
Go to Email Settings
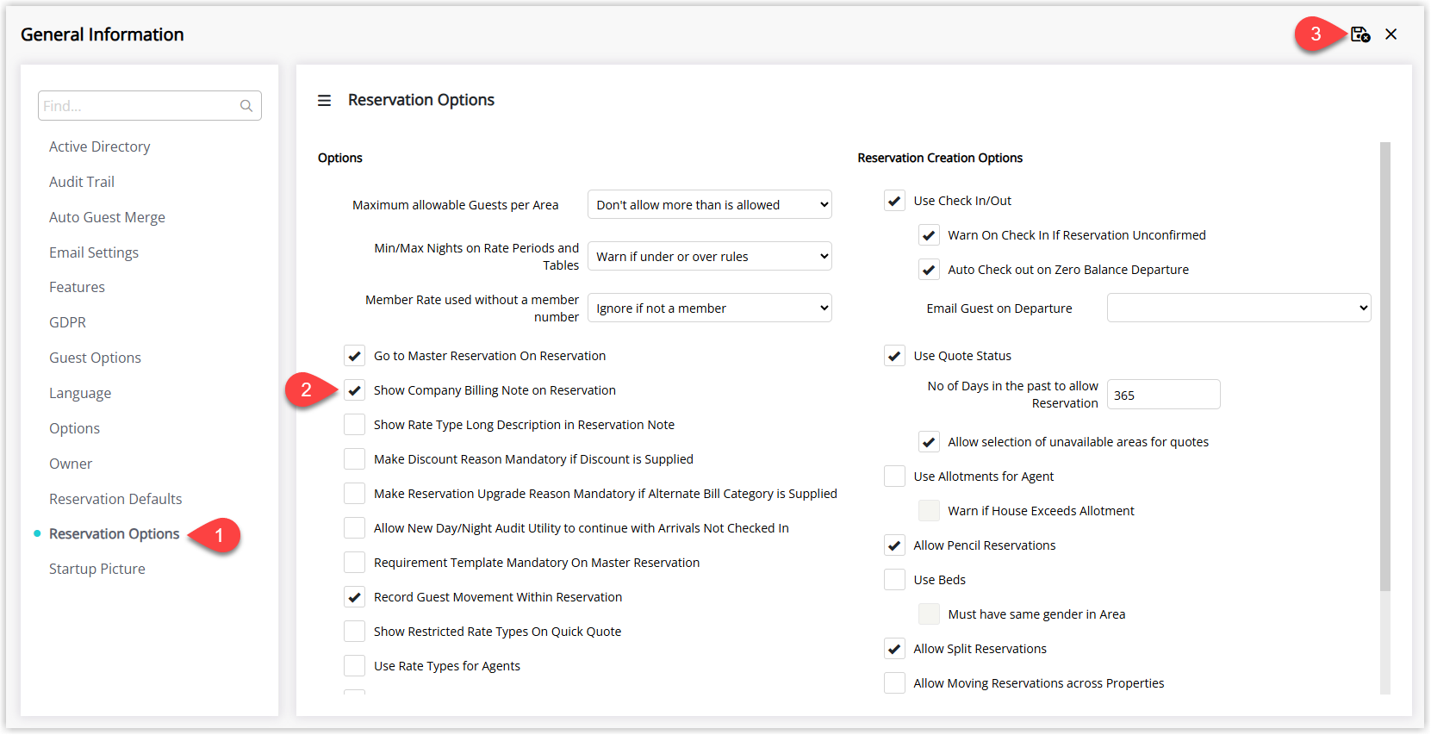tap(94, 252)
